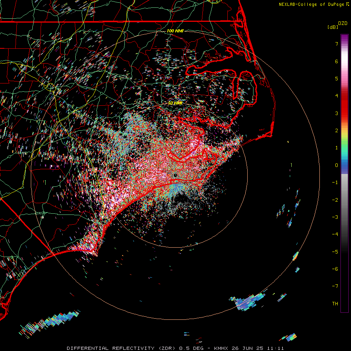The width and height of the screenshot is (351, 351).
Task: Click the color scale value 4
Action: 337,96
